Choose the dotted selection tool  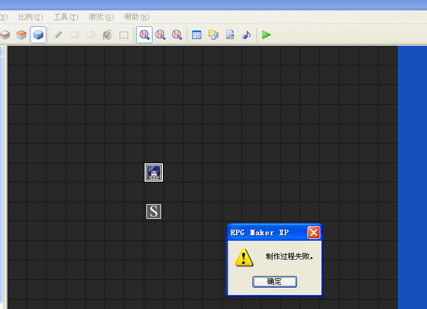tap(124, 35)
